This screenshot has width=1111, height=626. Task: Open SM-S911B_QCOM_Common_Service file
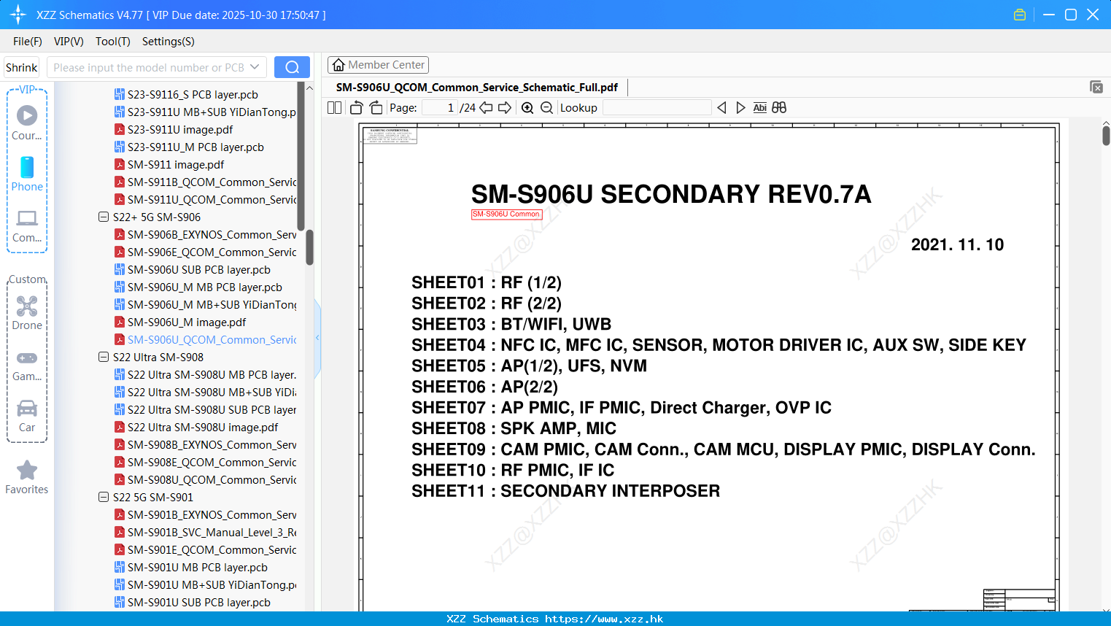click(205, 182)
